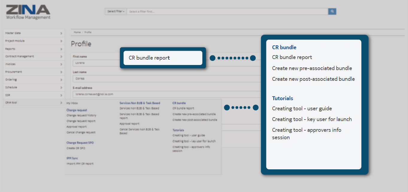Open Change request history link
Screen dimensions: 408x192
pyautogui.click(x=81, y=115)
